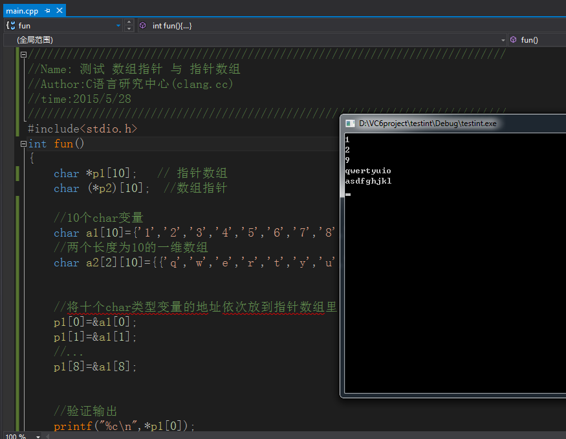Click the testint.exe console window icon
Screen dimensions: 566x439
coord(350,123)
